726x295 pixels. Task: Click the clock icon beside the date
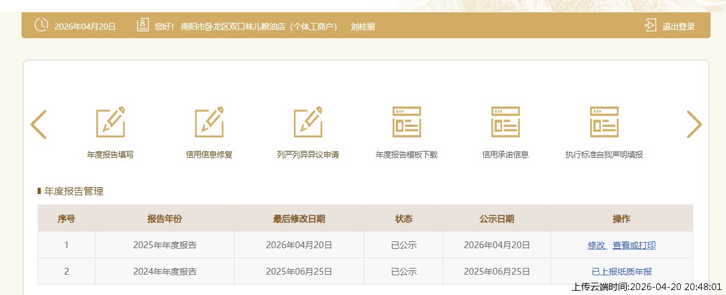pos(41,25)
